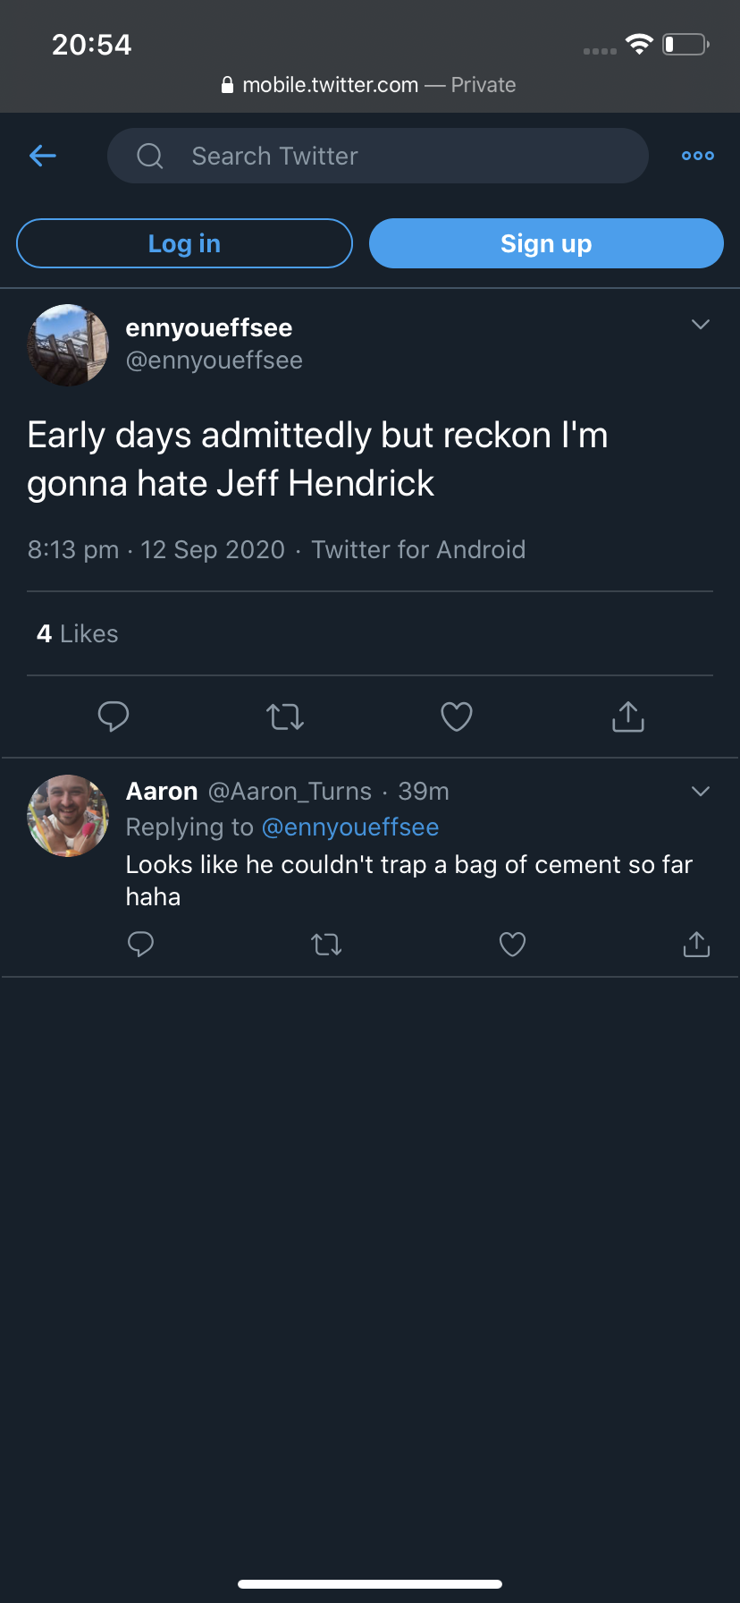Open the chevron menu on Aaron's reply

pos(701,792)
